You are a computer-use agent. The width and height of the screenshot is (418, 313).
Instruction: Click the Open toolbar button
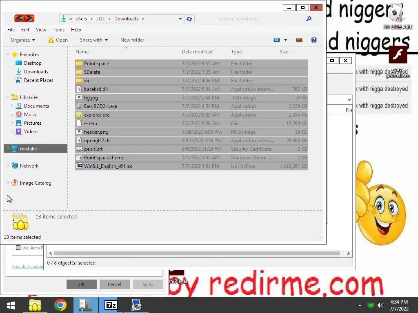pyautogui.click(x=58, y=40)
